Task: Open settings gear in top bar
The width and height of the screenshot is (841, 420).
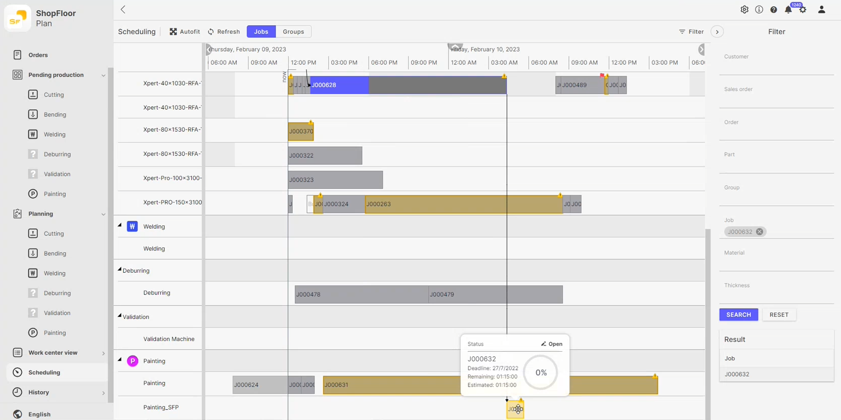Action: pyautogui.click(x=744, y=10)
